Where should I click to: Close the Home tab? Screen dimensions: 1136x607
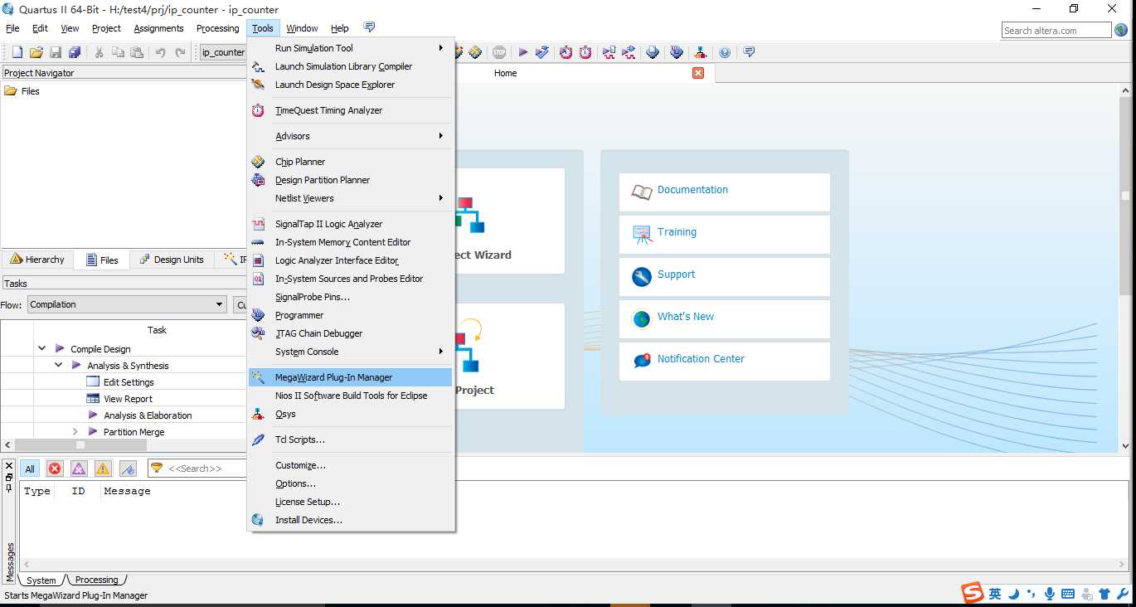pyautogui.click(x=698, y=73)
